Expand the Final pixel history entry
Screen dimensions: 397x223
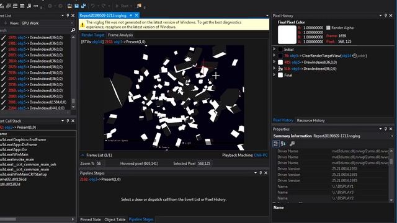[x=274, y=75]
